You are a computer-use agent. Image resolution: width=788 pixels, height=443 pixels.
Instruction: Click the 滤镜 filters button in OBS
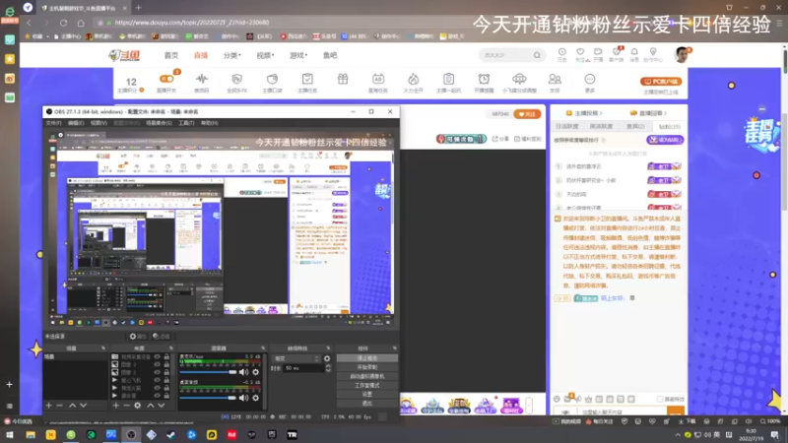pos(161,337)
